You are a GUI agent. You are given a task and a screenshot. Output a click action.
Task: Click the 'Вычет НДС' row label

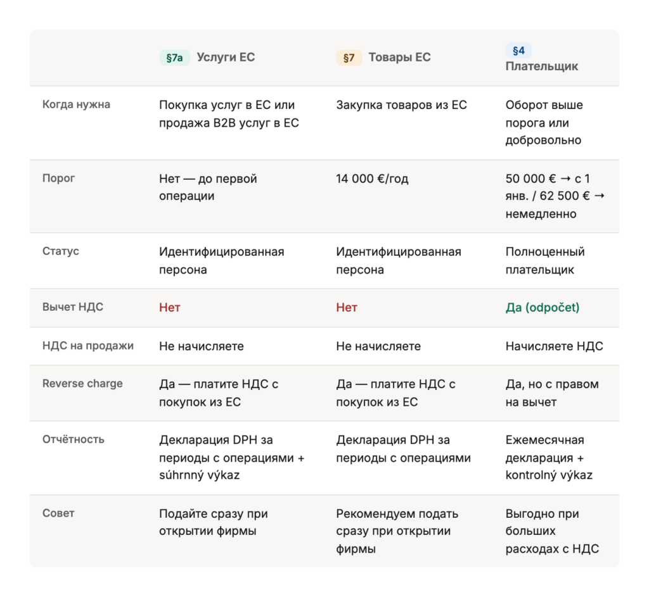pyautogui.click(x=73, y=307)
